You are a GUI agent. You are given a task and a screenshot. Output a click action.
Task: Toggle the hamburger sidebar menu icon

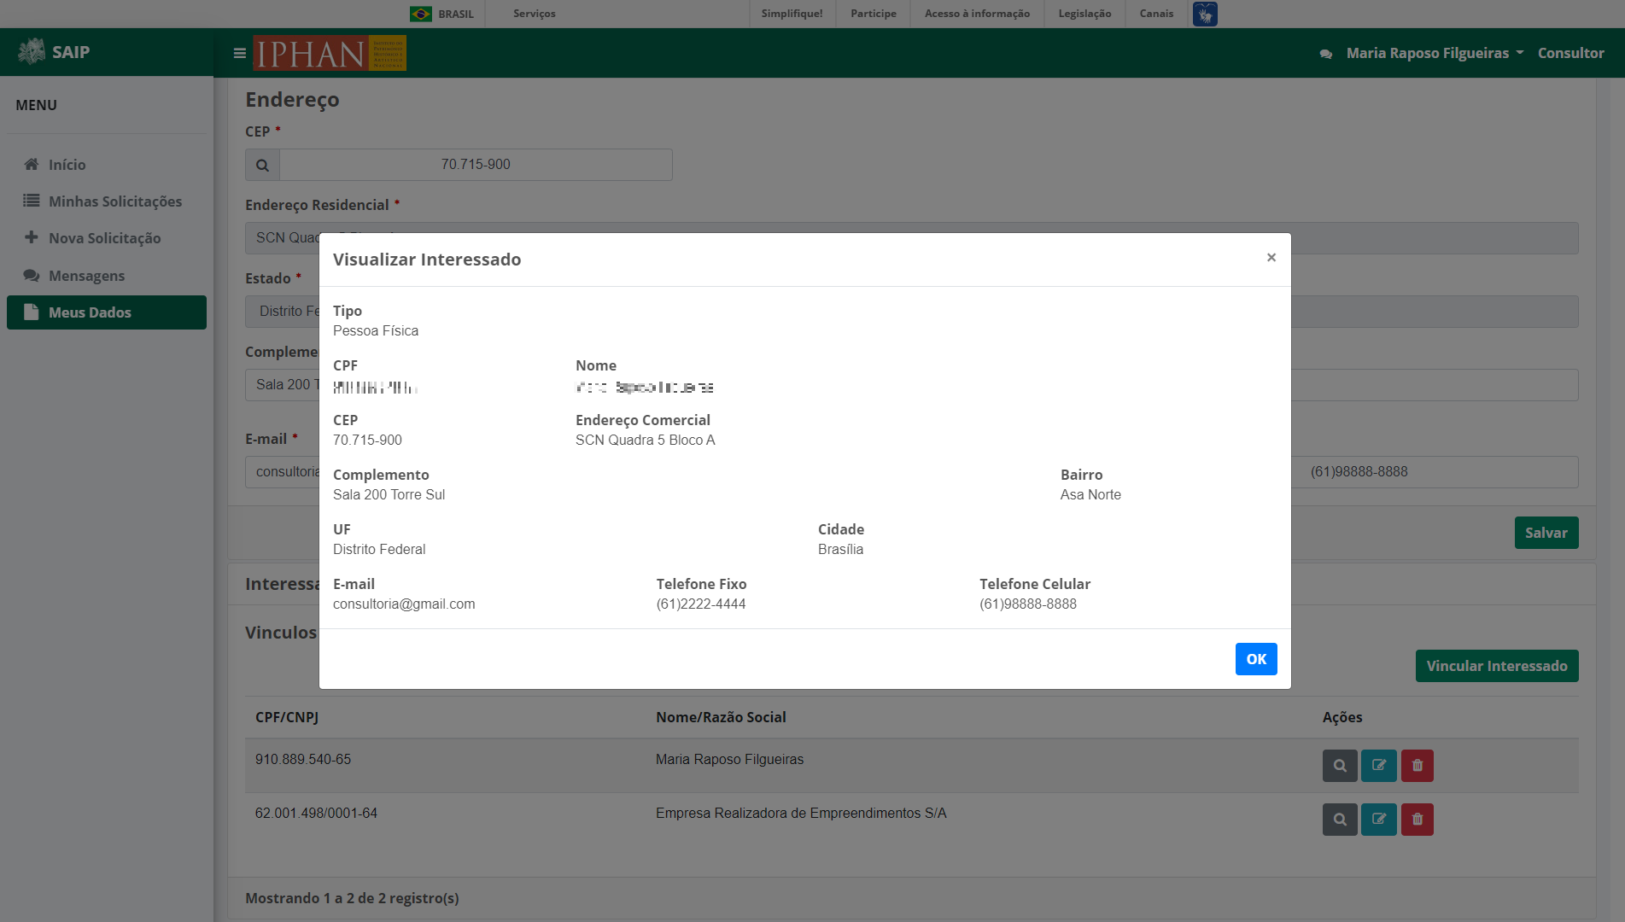point(239,53)
